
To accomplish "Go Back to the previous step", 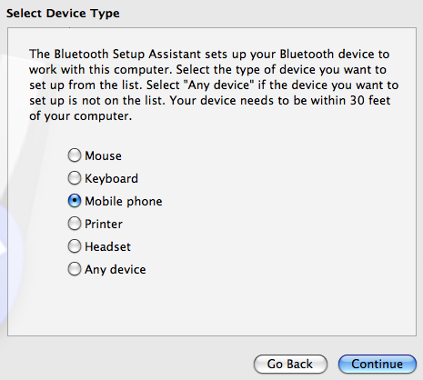I will tap(290, 364).
